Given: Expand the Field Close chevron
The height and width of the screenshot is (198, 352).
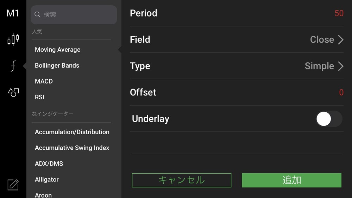Looking at the screenshot, I should [341, 39].
